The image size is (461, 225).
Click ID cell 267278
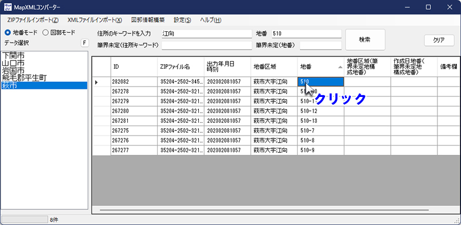tap(134, 92)
